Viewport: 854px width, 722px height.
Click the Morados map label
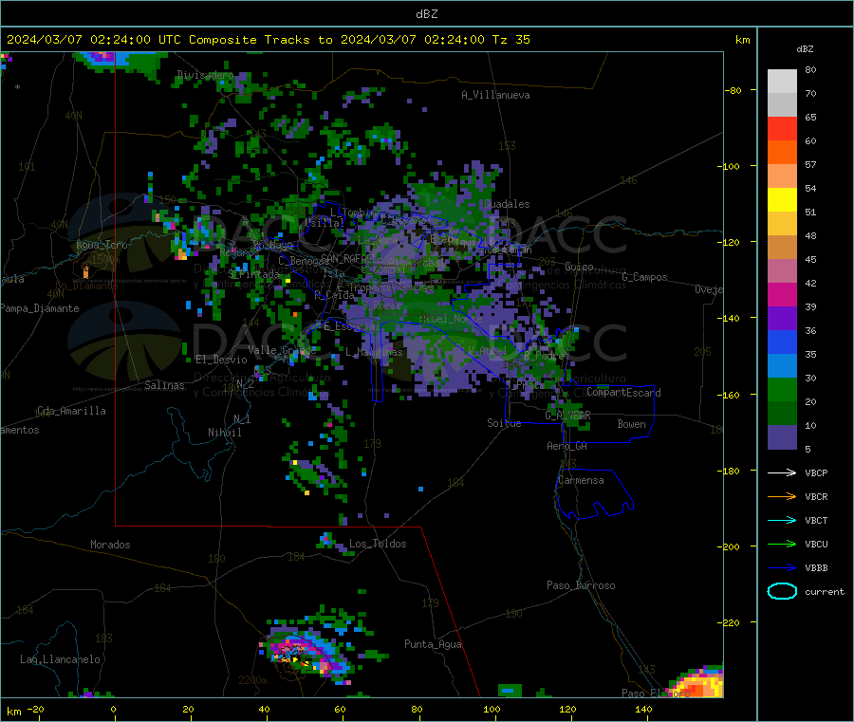coord(110,545)
